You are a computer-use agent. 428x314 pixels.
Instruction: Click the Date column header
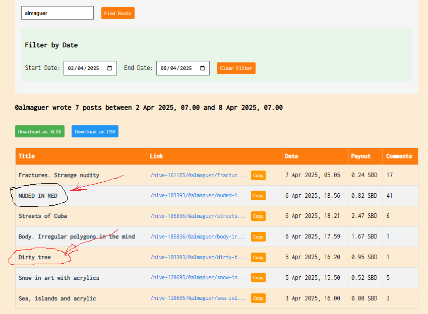click(x=315, y=156)
